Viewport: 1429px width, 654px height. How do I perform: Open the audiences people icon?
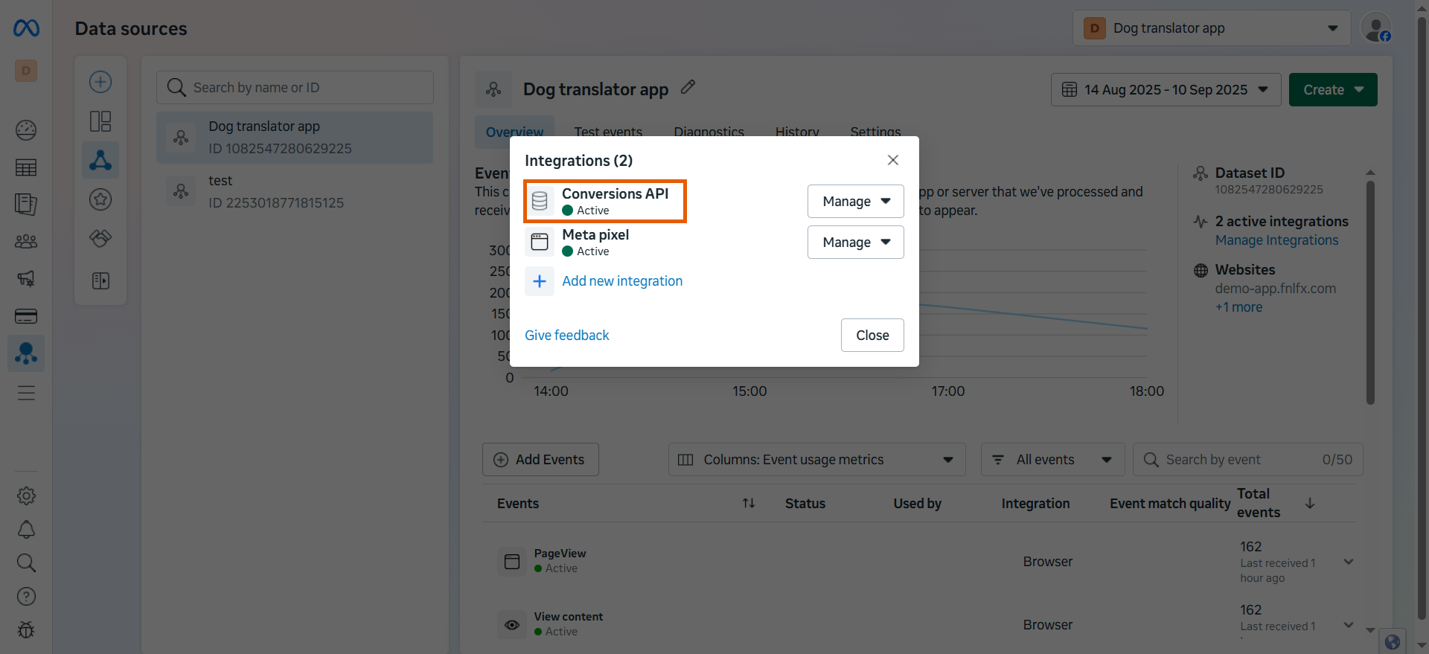click(x=26, y=242)
